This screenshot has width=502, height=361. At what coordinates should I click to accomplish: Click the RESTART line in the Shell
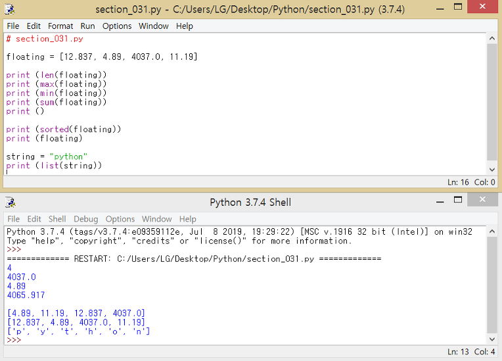194,259
